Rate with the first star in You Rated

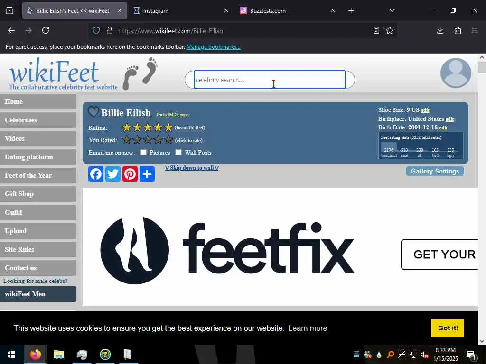click(x=126, y=140)
